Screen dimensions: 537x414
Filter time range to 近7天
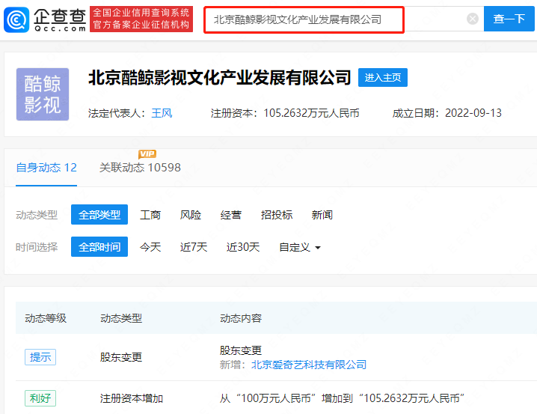coord(194,247)
